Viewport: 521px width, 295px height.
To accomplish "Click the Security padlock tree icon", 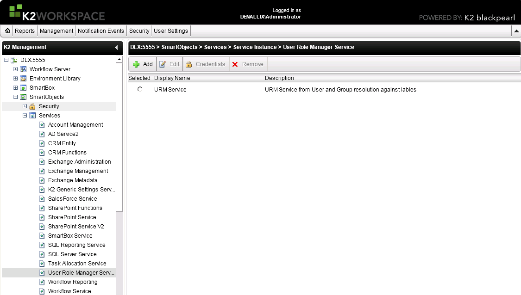I will tap(32, 106).
